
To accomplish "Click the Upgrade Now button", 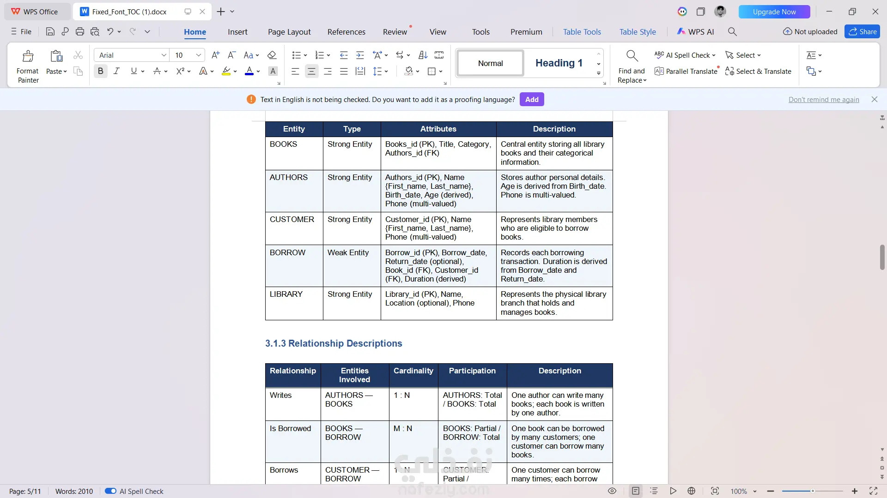I will coord(774,12).
